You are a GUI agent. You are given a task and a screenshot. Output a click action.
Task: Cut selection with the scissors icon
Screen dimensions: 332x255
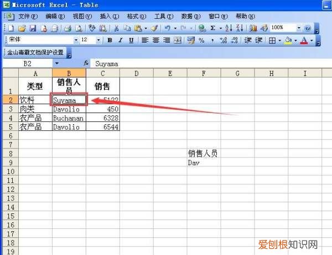(116, 28)
